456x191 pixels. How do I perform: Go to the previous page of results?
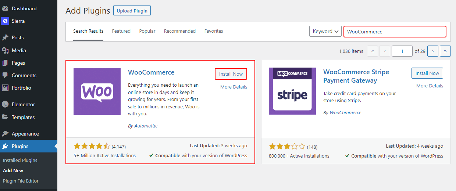(x=385, y=51)
